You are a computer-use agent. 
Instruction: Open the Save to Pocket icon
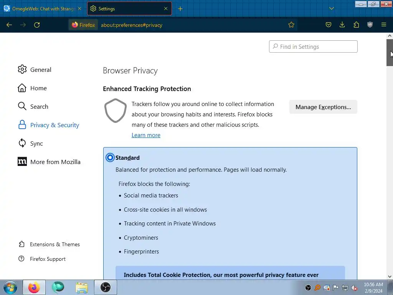[x=329, y=25]
